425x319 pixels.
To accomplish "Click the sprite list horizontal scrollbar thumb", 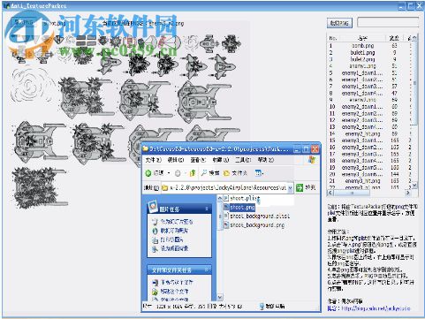I will 352,193.
